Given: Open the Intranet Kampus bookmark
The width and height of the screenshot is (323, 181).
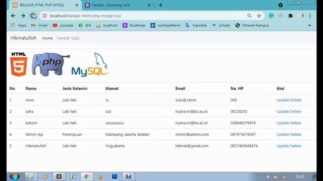Looking at the screenshot, I should pyautogui.click(x=252, y=26).
